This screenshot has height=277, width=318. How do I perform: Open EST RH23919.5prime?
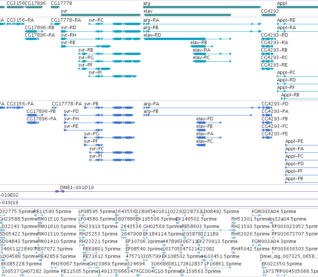click(x=82, y=230)
